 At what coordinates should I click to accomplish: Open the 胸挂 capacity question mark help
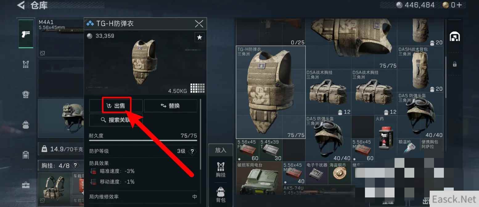pos(75,166)
